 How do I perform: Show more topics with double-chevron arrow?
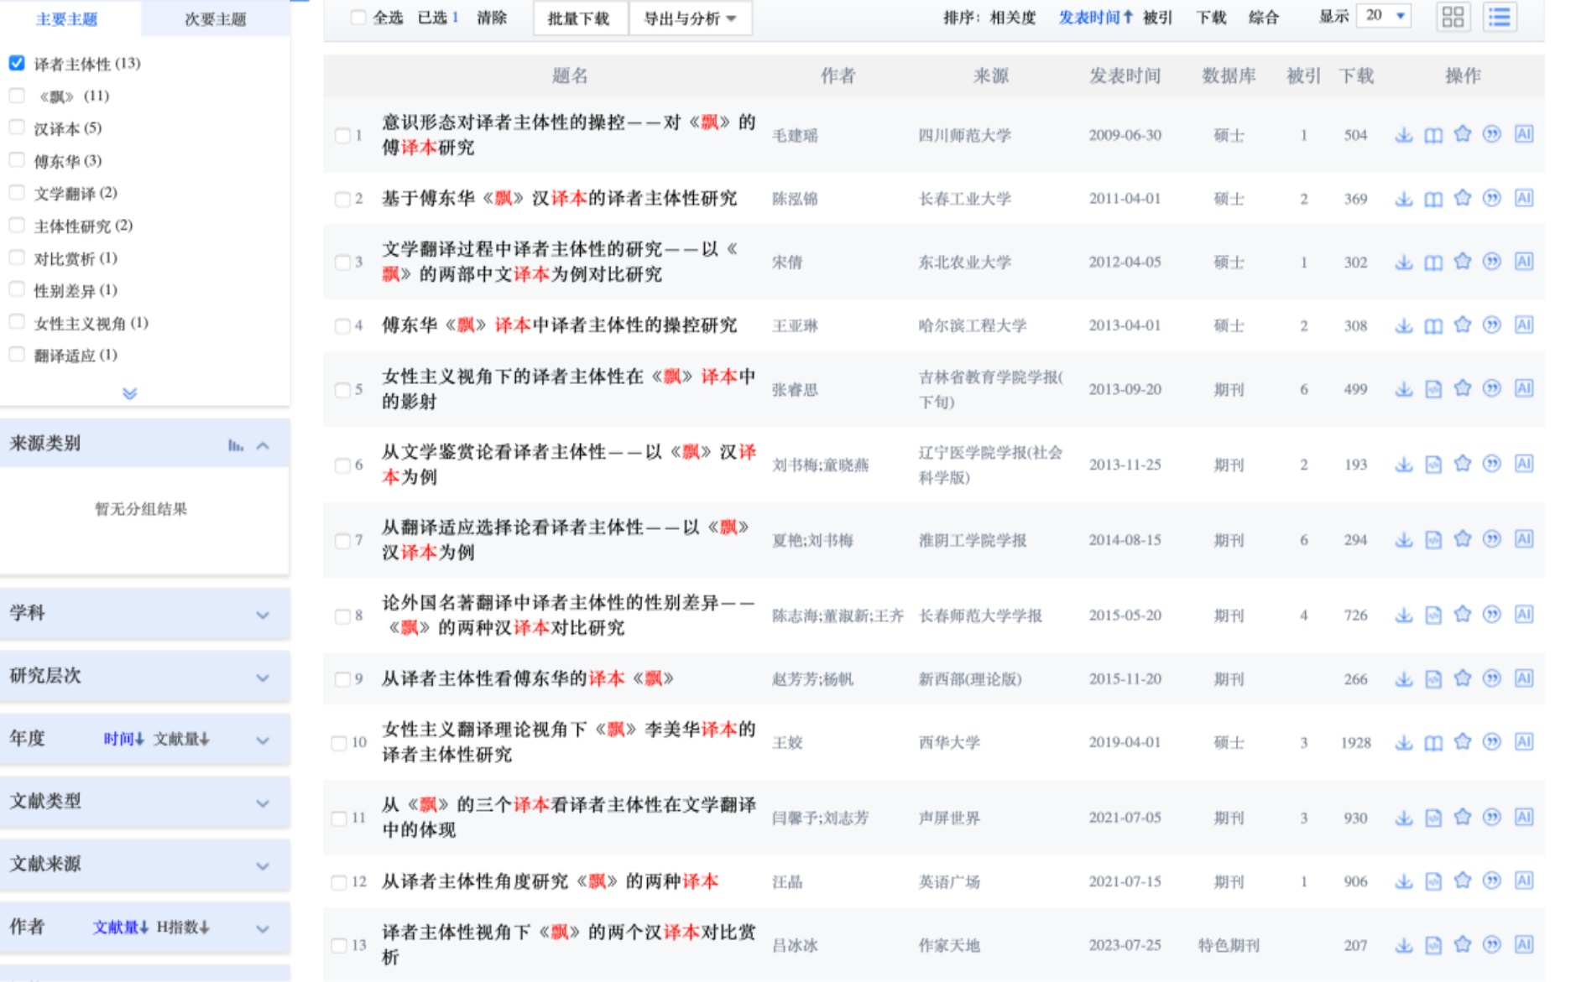click(129, 393)
